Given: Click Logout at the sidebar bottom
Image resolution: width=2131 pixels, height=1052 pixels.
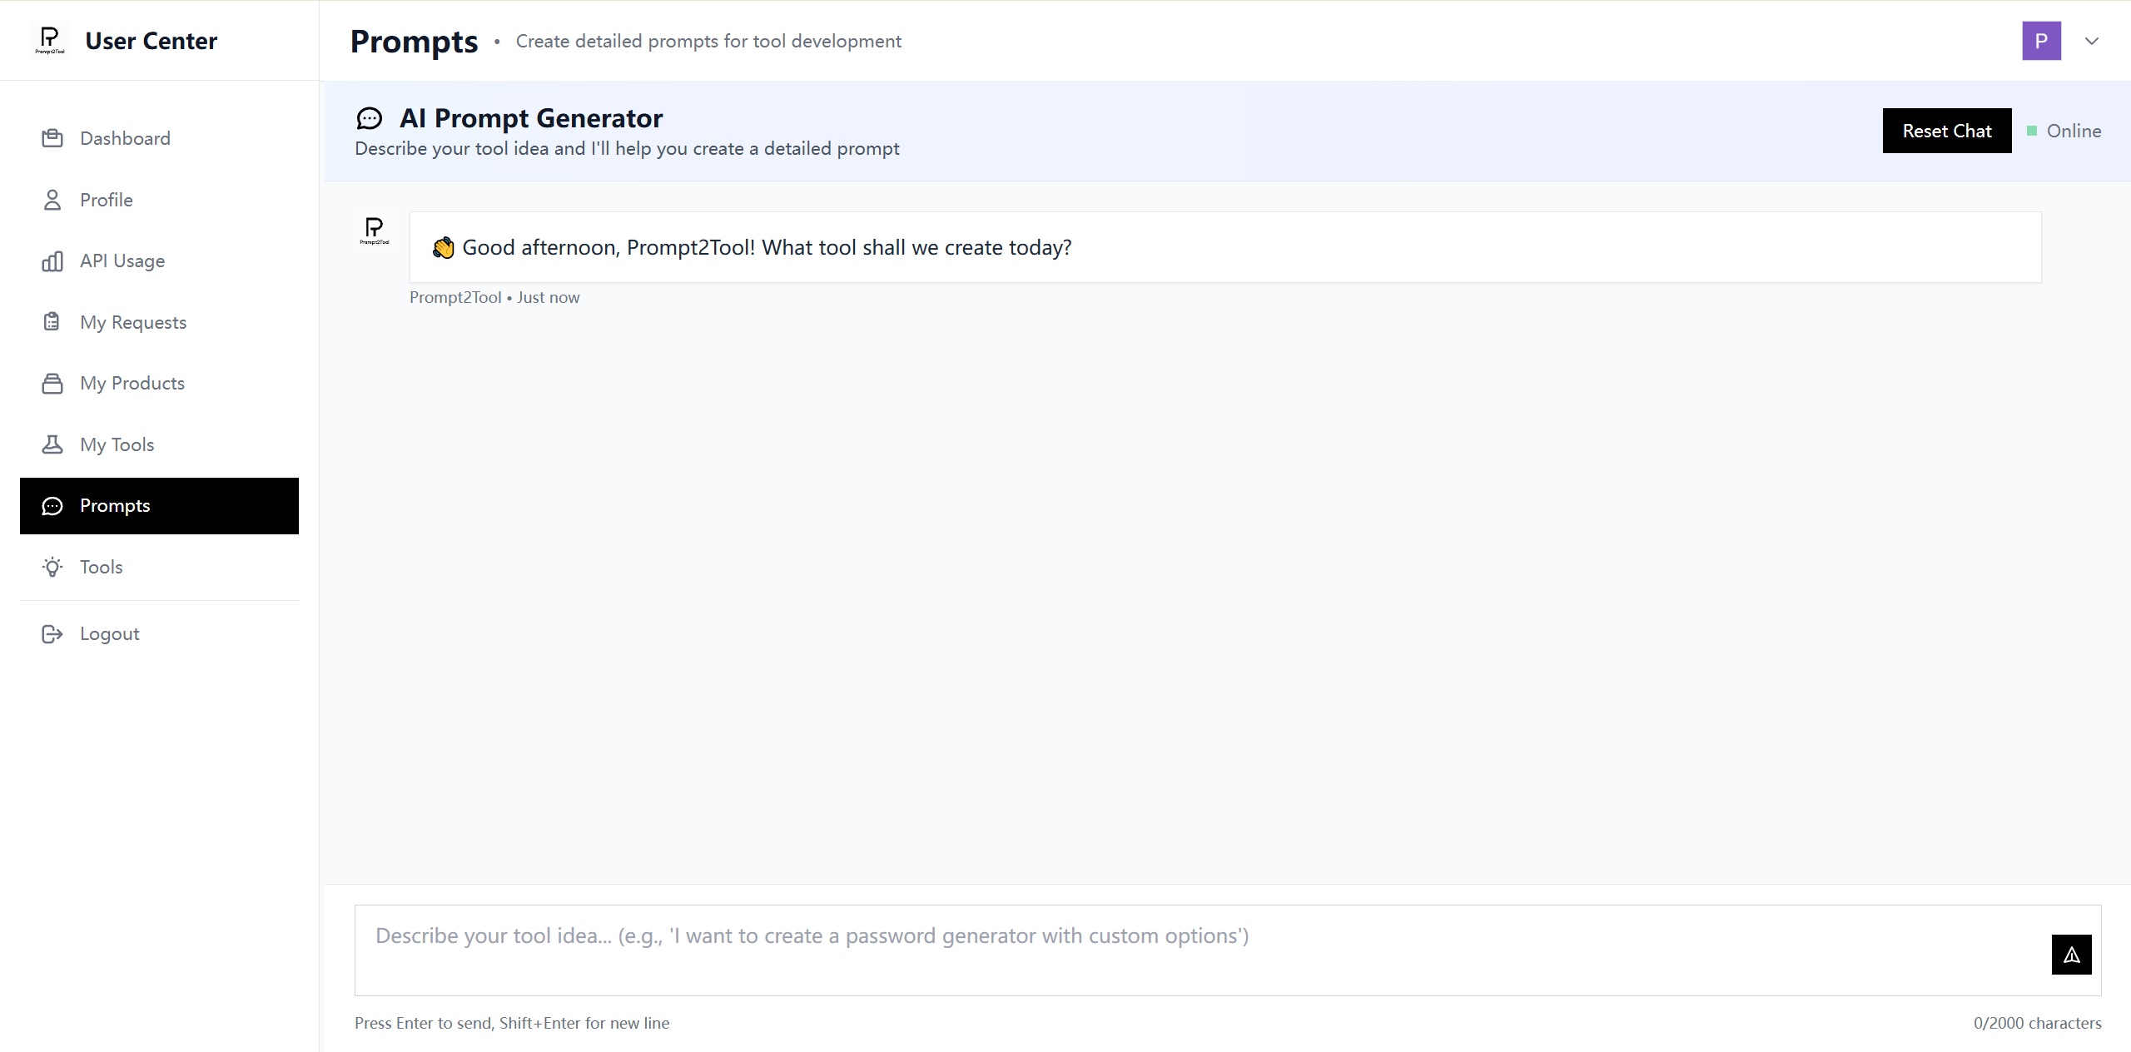Looking at the screenshot, I should point(109,633).
